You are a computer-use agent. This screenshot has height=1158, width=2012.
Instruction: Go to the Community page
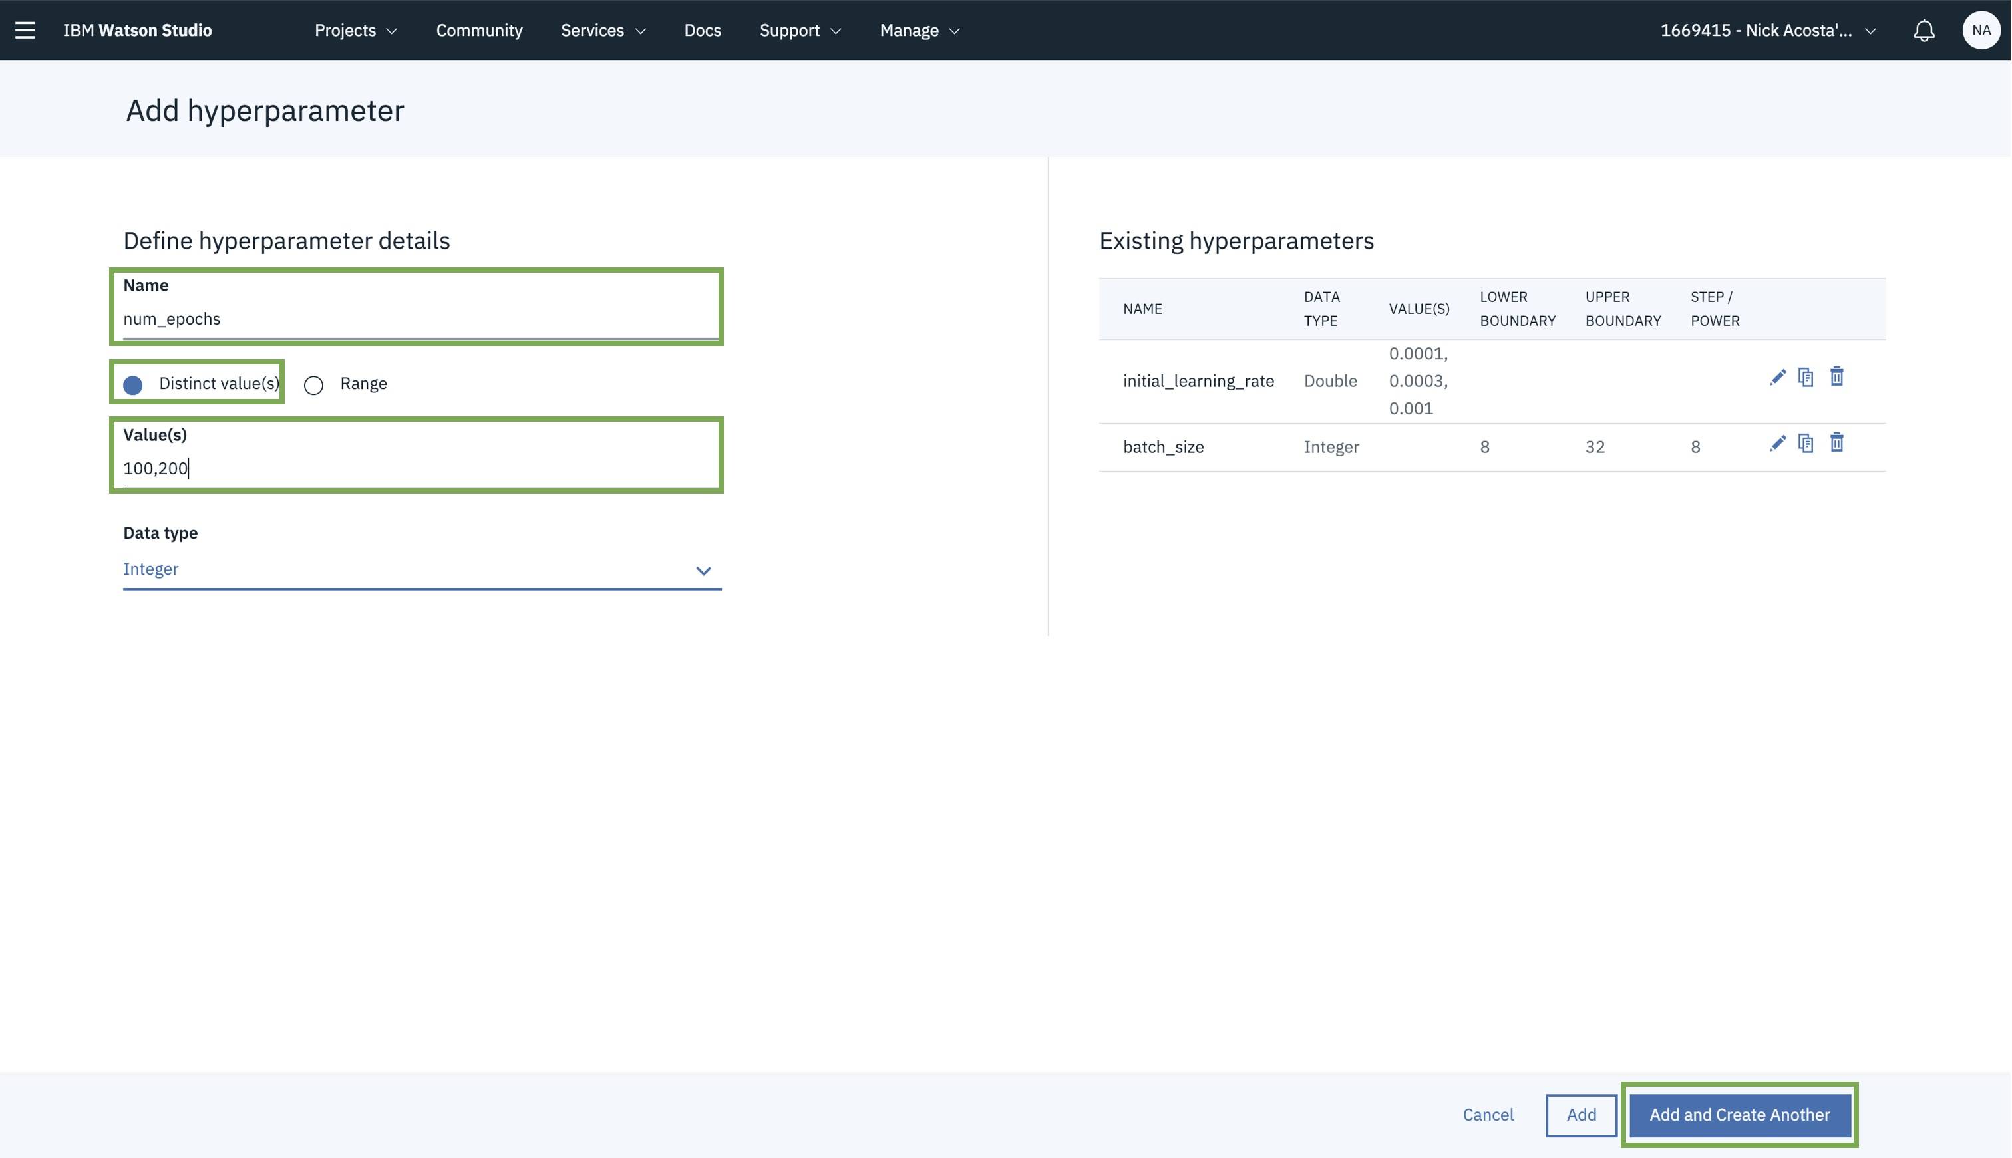[479, 30]
